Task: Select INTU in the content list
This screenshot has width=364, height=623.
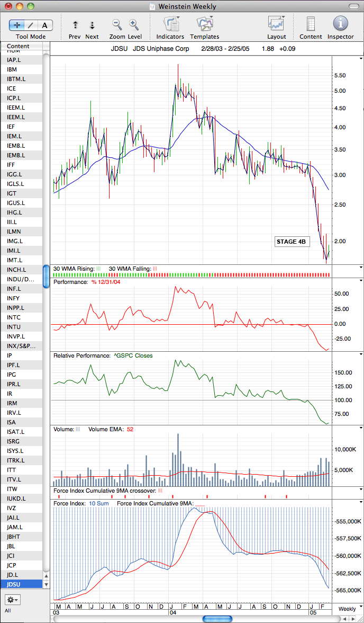Action: 21,326
